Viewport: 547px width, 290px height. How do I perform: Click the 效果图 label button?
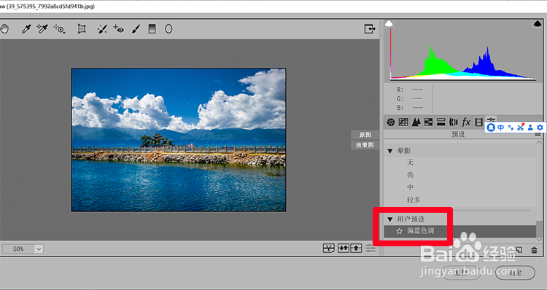(x=365, y=145)
